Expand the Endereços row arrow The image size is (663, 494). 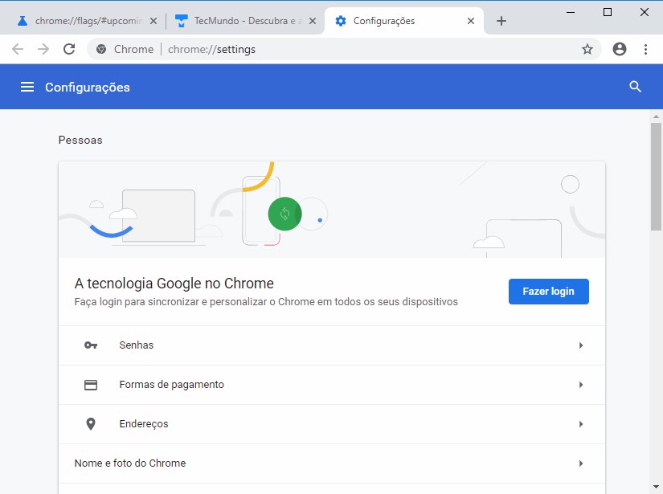tap(581, 424)
